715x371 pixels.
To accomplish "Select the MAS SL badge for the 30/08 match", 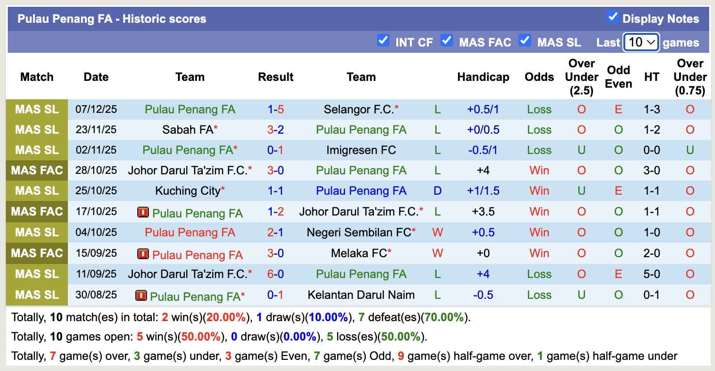I will tap(36, 294).
